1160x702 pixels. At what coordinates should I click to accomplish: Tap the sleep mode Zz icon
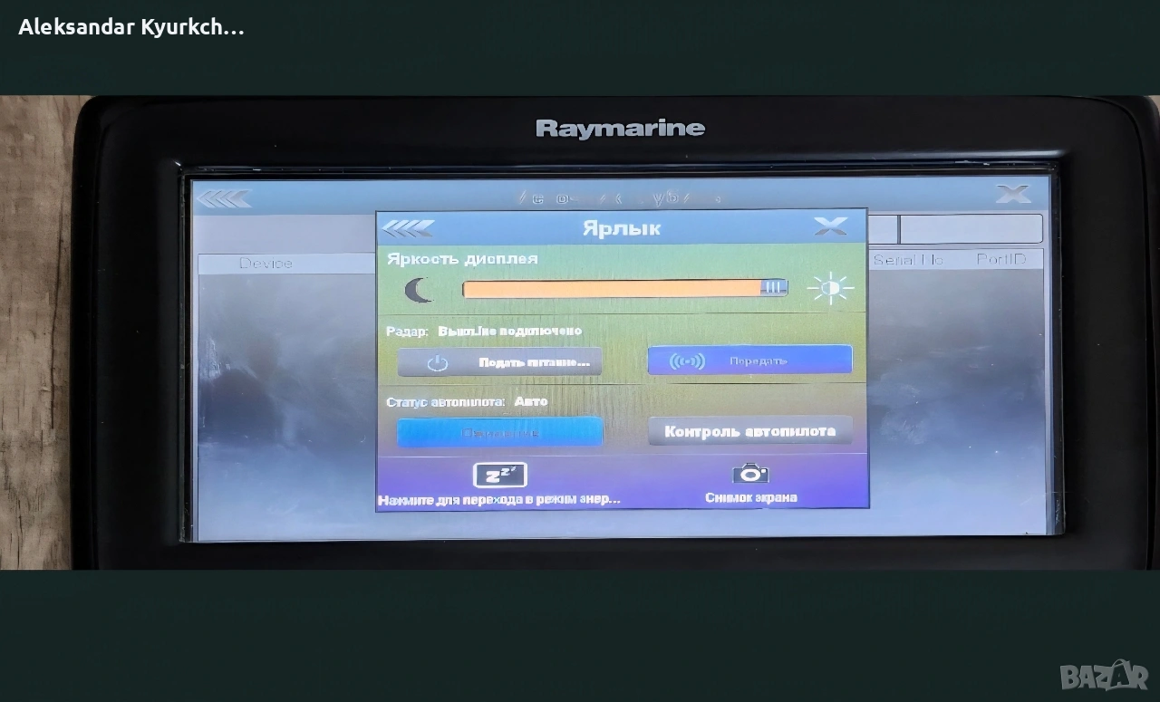pyautogui.click(x=499, y=475)
